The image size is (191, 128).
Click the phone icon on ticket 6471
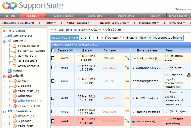pos(127,58)
